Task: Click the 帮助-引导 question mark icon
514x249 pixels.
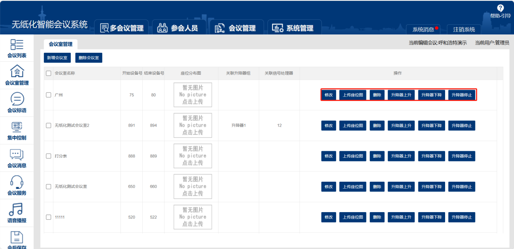Action: tap(500, 8)
